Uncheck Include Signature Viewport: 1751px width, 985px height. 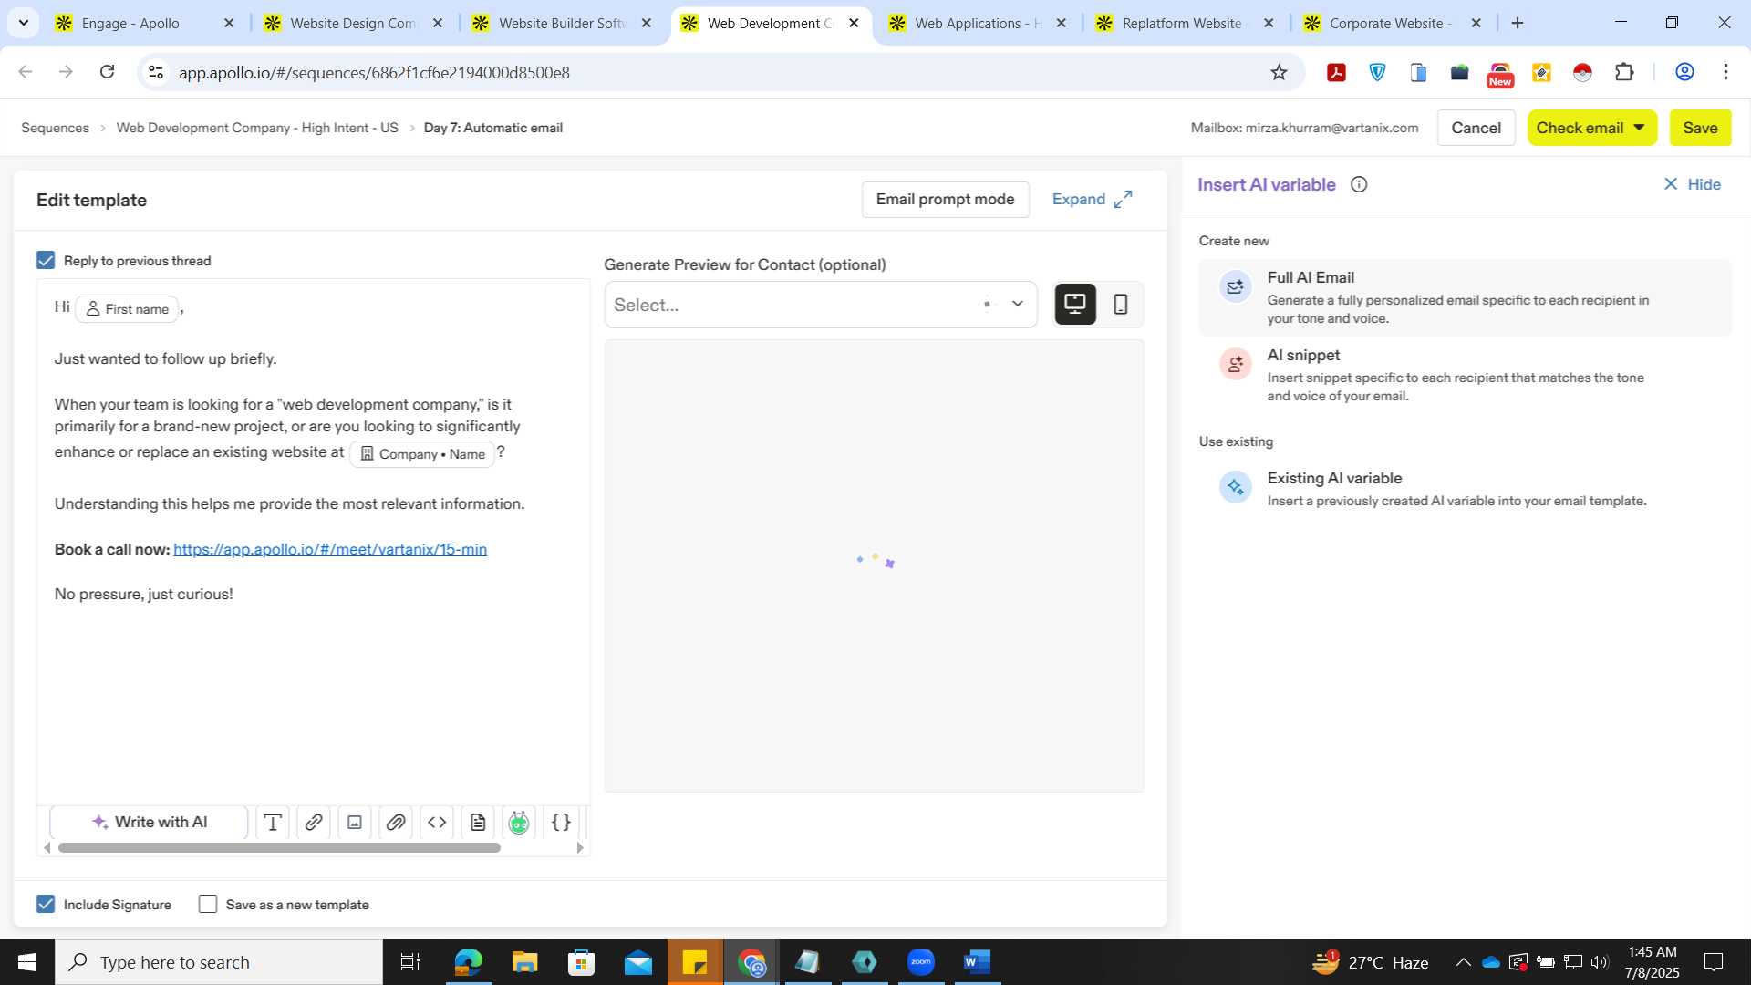coord(46,905)
